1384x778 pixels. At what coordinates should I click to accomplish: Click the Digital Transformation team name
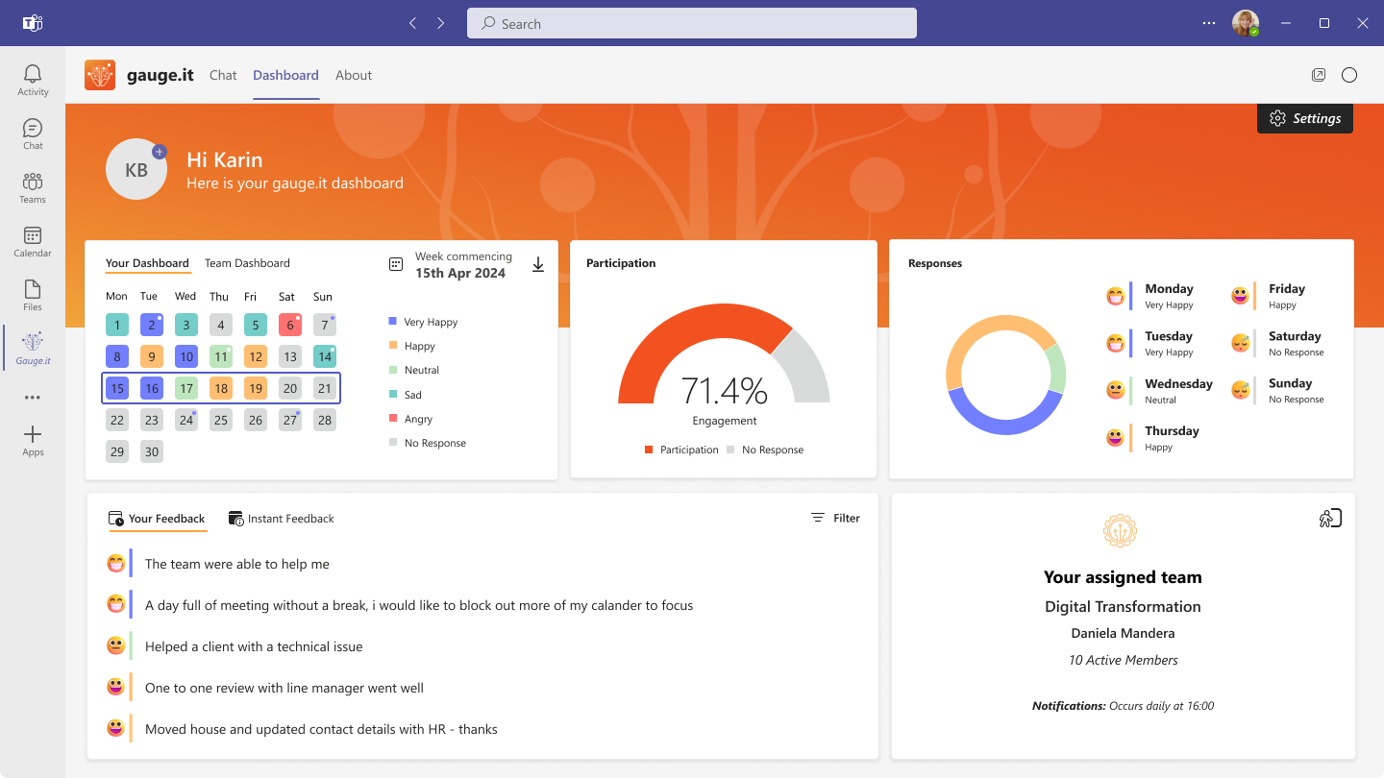(x=1123, y=606)
